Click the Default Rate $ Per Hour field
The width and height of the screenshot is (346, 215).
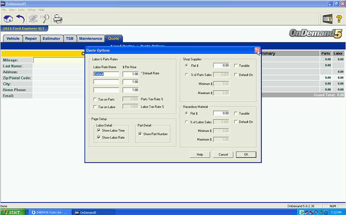tap(131, 74)
